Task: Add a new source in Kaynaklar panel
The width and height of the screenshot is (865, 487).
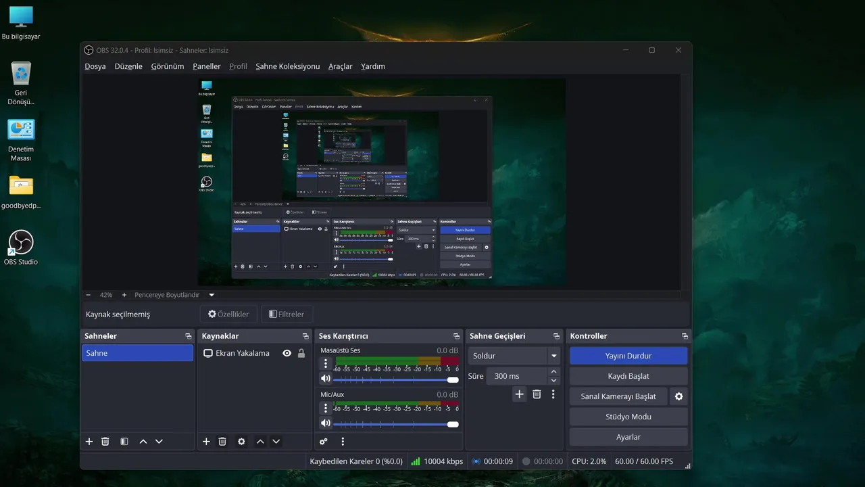Action: click(x=206, y=442)
